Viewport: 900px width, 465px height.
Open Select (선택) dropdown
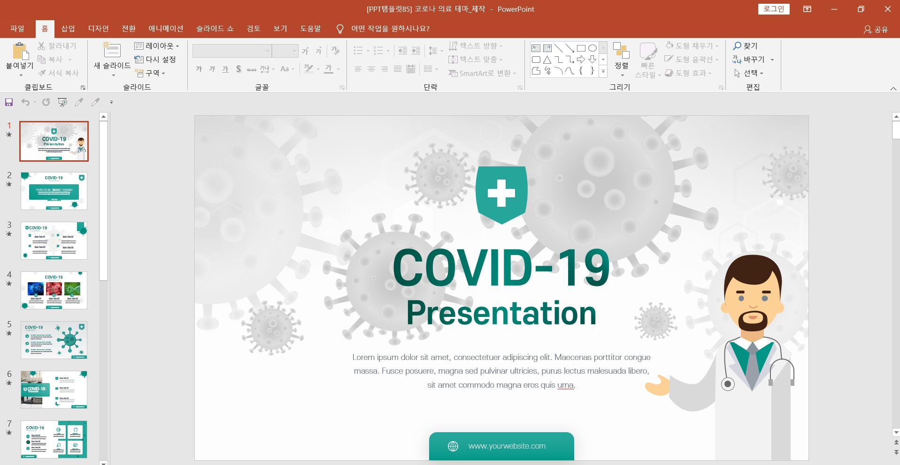(x=748, y=73)
